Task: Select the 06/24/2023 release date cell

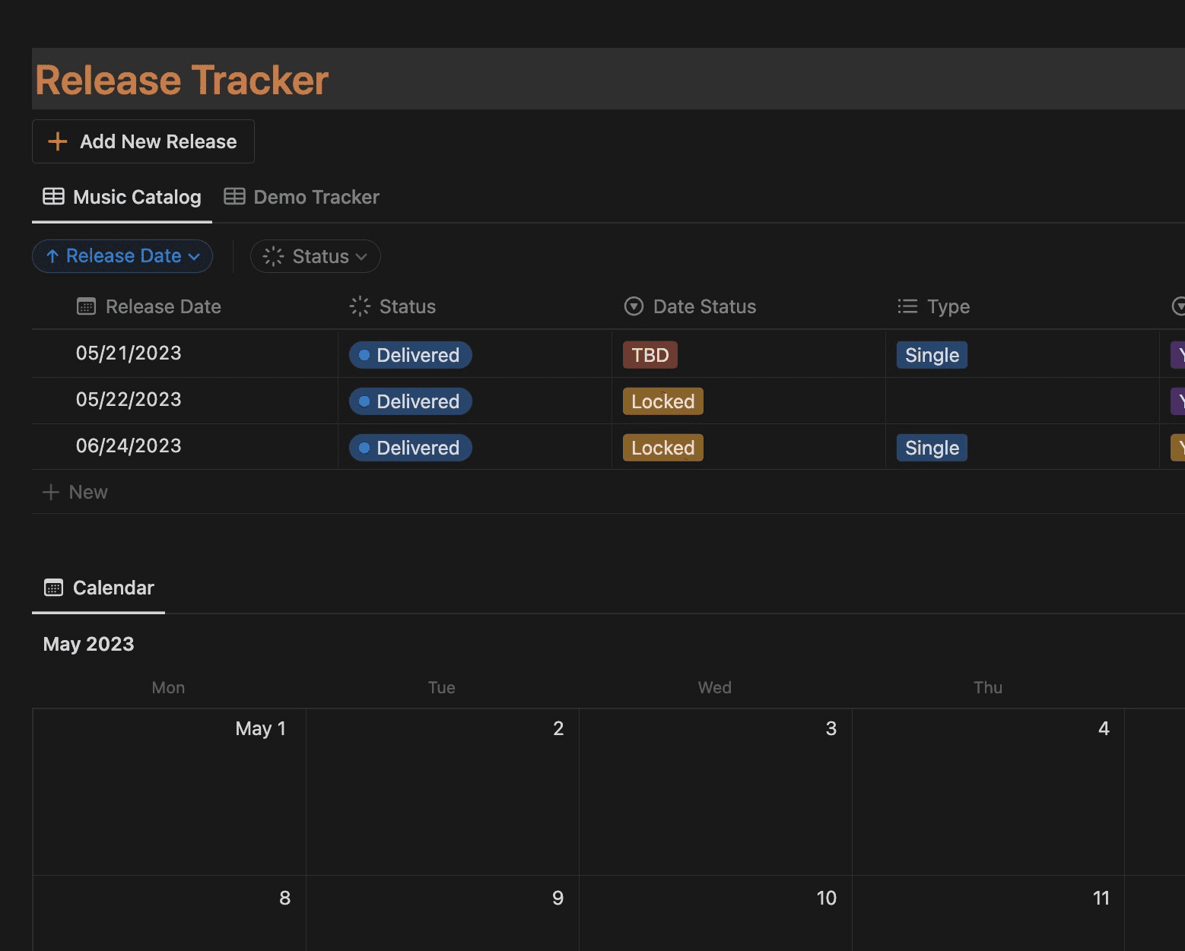Action: 185,446
